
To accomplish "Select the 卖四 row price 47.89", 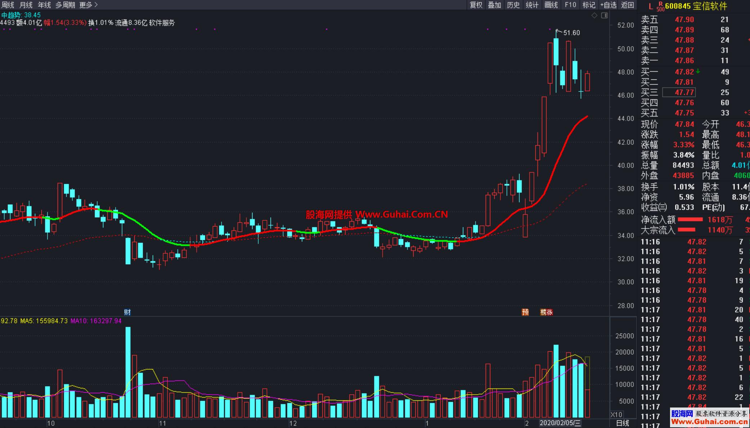I will point(684,29).
